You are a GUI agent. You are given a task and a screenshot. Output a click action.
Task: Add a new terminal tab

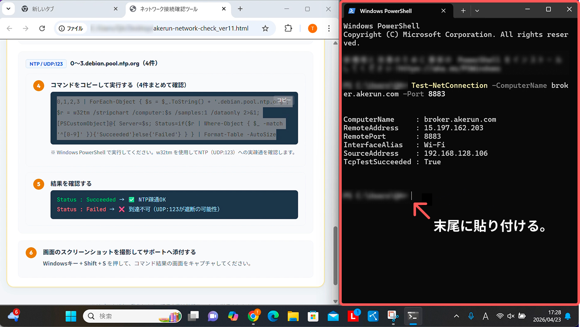(x=463, y=11)
